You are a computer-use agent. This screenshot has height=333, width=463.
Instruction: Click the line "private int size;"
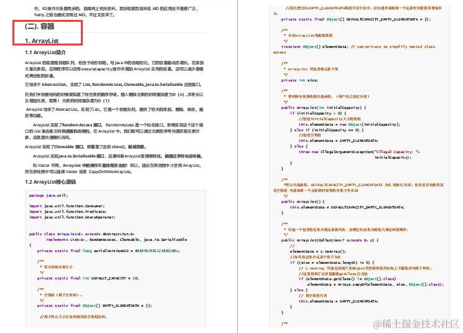click(299, 80)
